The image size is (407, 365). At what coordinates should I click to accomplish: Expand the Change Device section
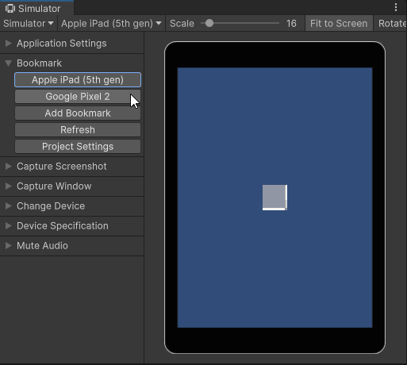click(x=71, y=206)
